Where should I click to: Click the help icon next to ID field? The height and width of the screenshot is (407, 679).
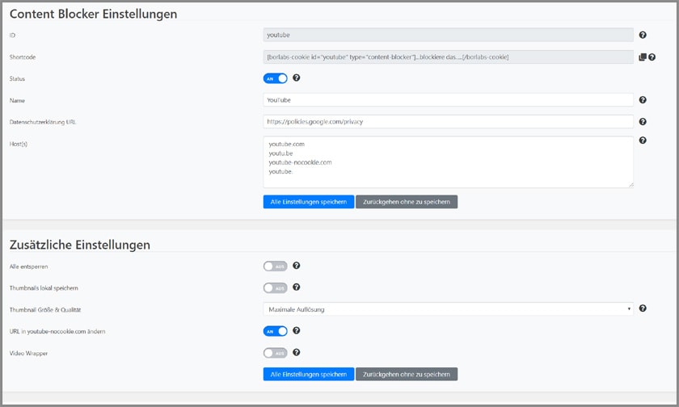[x=643, y=36]
